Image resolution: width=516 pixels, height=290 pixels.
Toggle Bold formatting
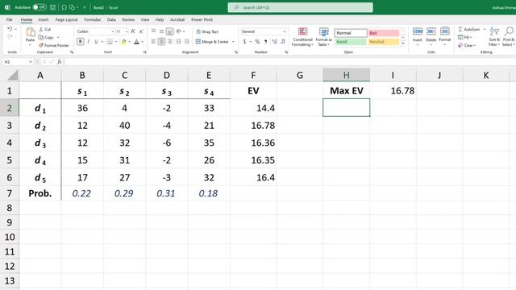coord(81,42)
